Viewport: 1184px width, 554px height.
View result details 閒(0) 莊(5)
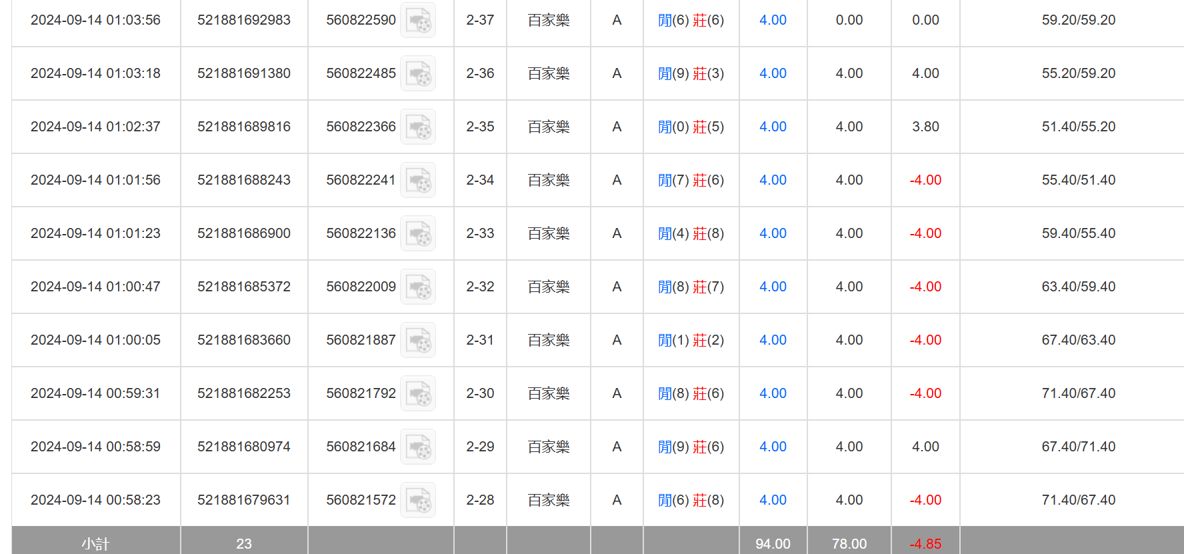click(x=691, y=127)
